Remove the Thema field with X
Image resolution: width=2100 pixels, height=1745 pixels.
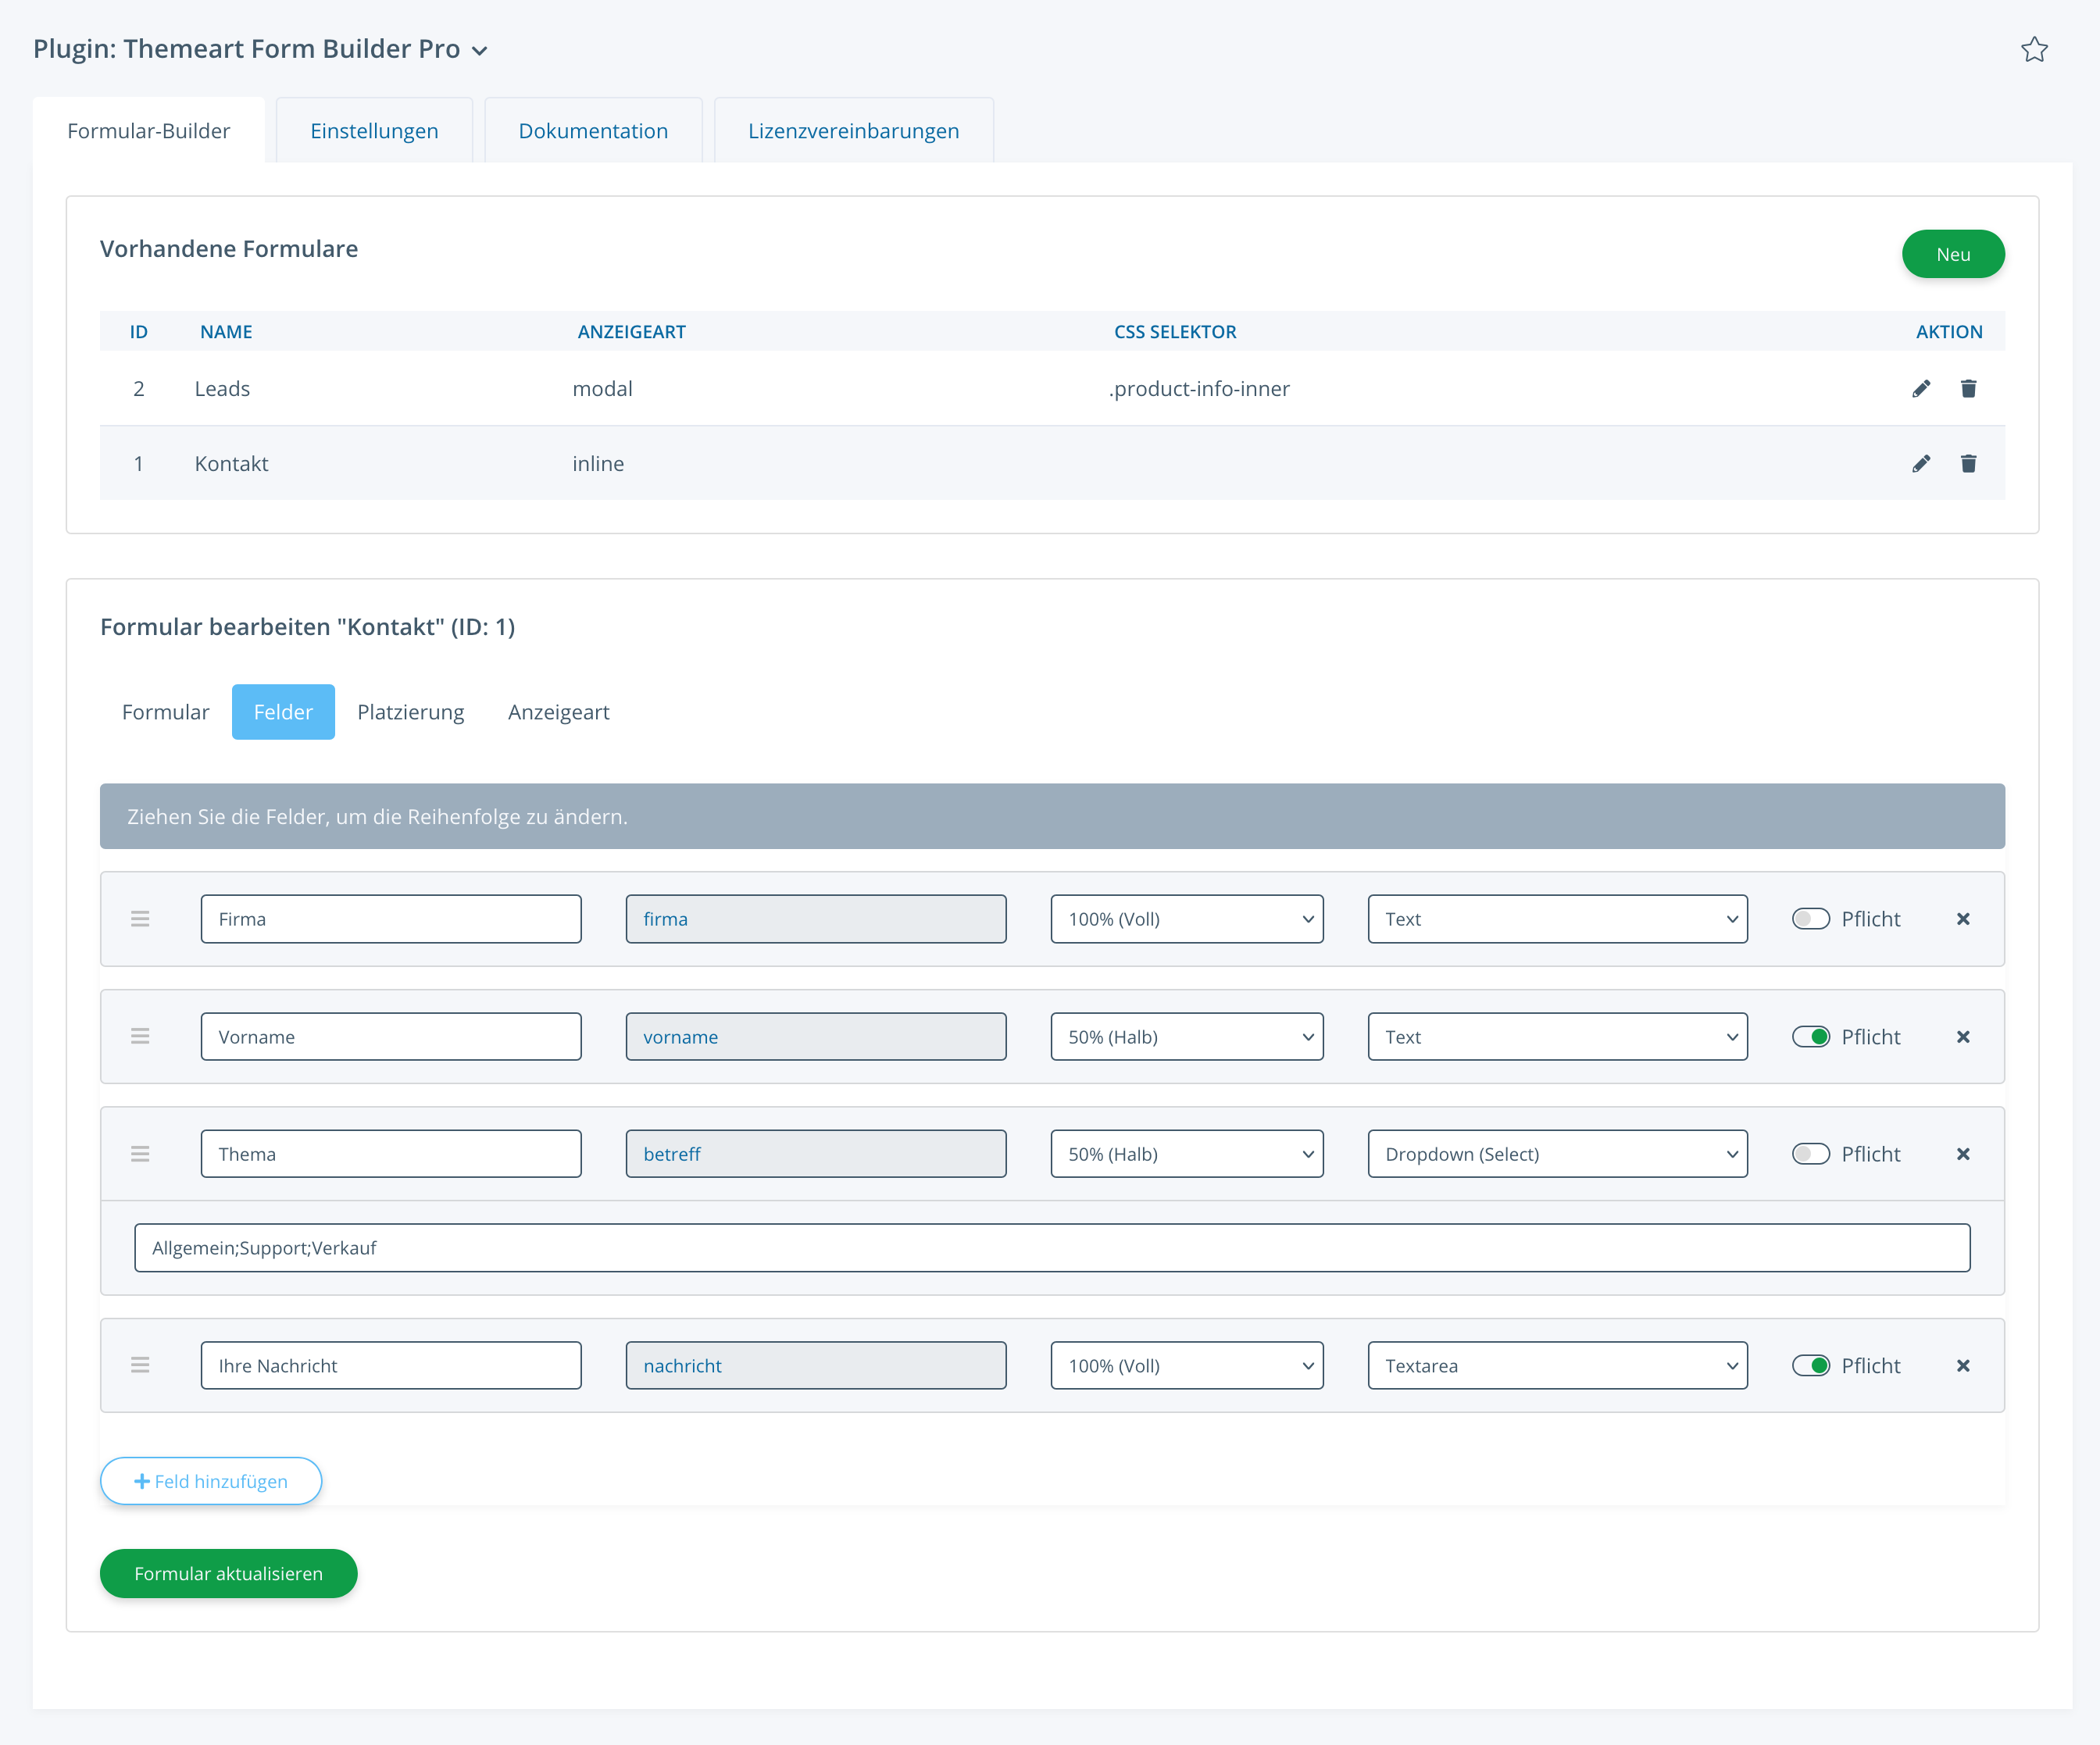(x=1963, y=1154)
